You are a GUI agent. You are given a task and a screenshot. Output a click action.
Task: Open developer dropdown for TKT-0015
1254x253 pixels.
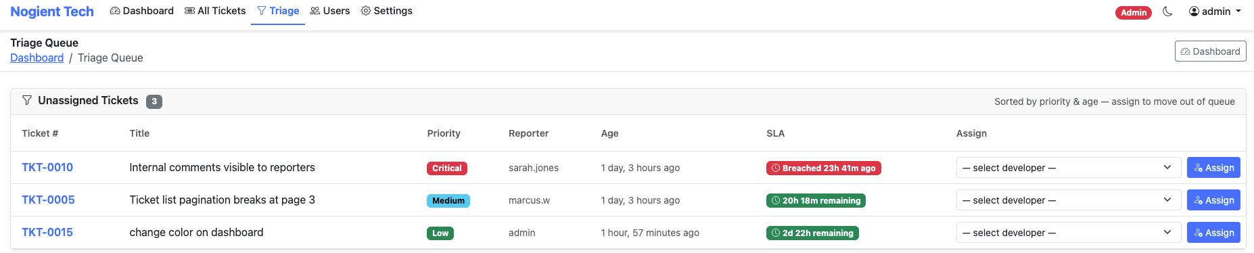coord(1069,233)
